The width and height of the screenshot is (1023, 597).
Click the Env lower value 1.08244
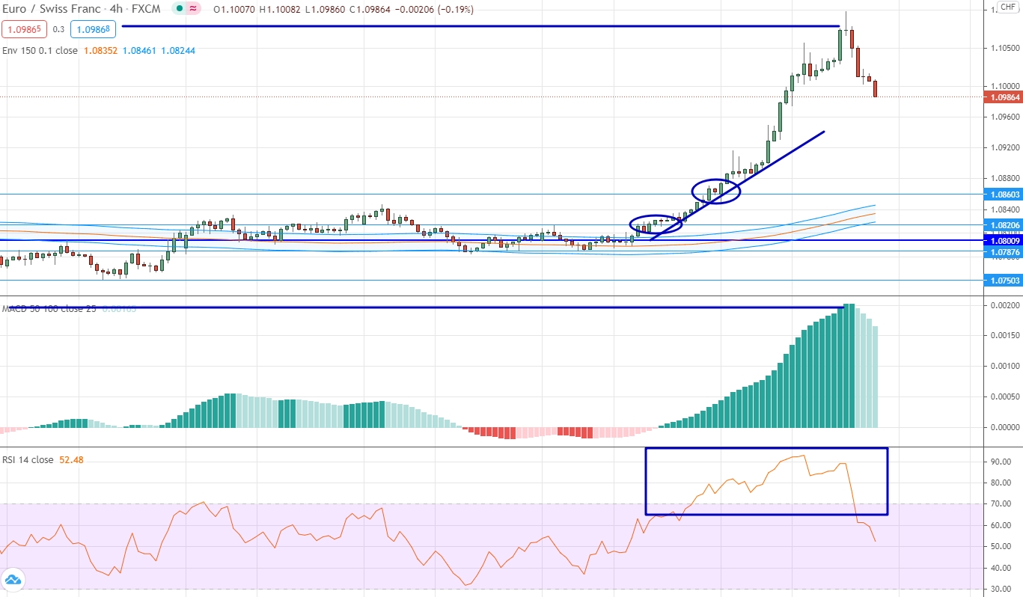[177, 51]
